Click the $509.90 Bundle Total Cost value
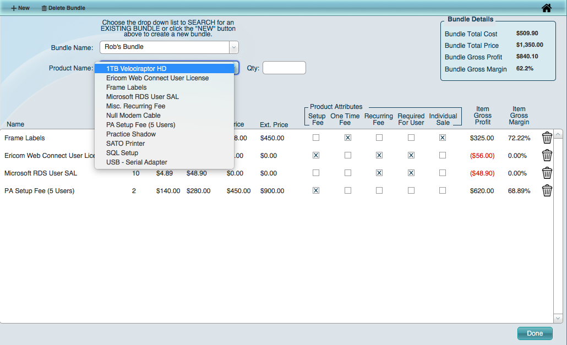This screenshot has width=567, height=345. pyautogui.click(x=527, y=33)
